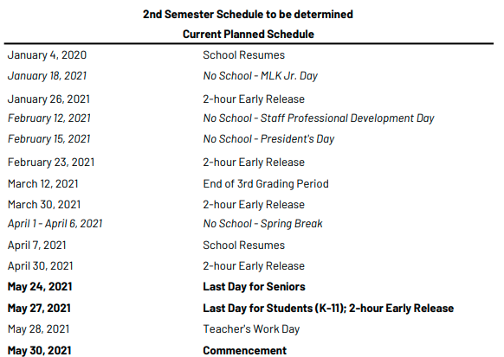Click the April 7, 2021 date
Image resolution: width=504 pixels, height=357 pixels.
pyautogui.click(x=37, y=245)
